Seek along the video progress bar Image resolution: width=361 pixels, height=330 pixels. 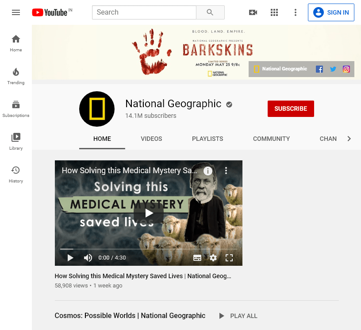coord(149,249)
